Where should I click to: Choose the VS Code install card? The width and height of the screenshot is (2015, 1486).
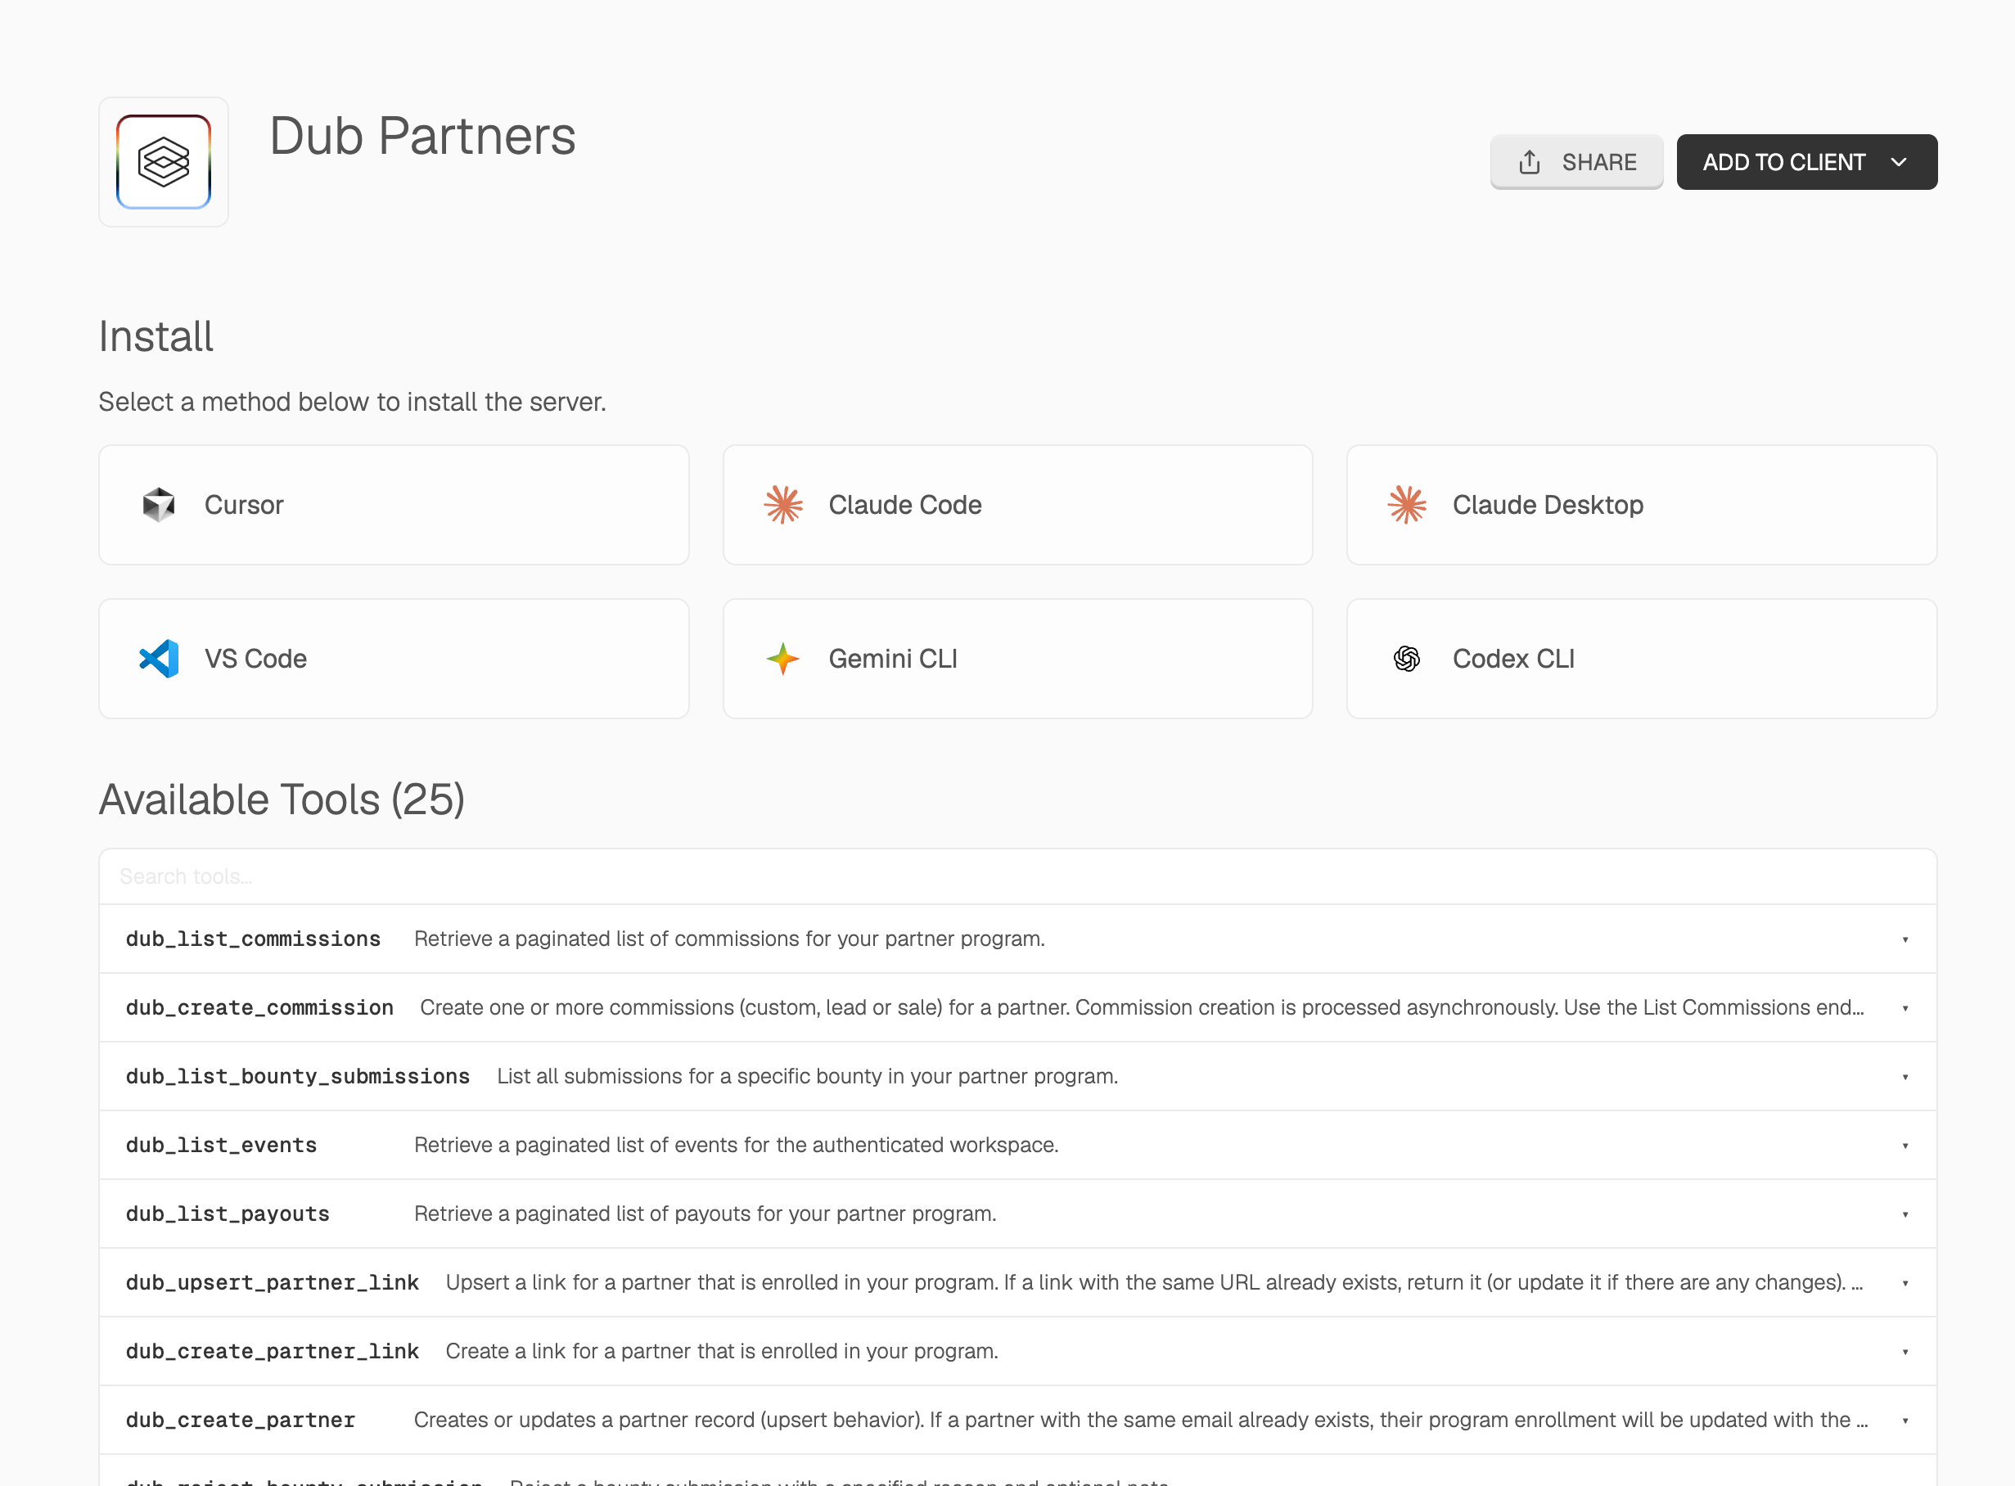pos(394,659)
